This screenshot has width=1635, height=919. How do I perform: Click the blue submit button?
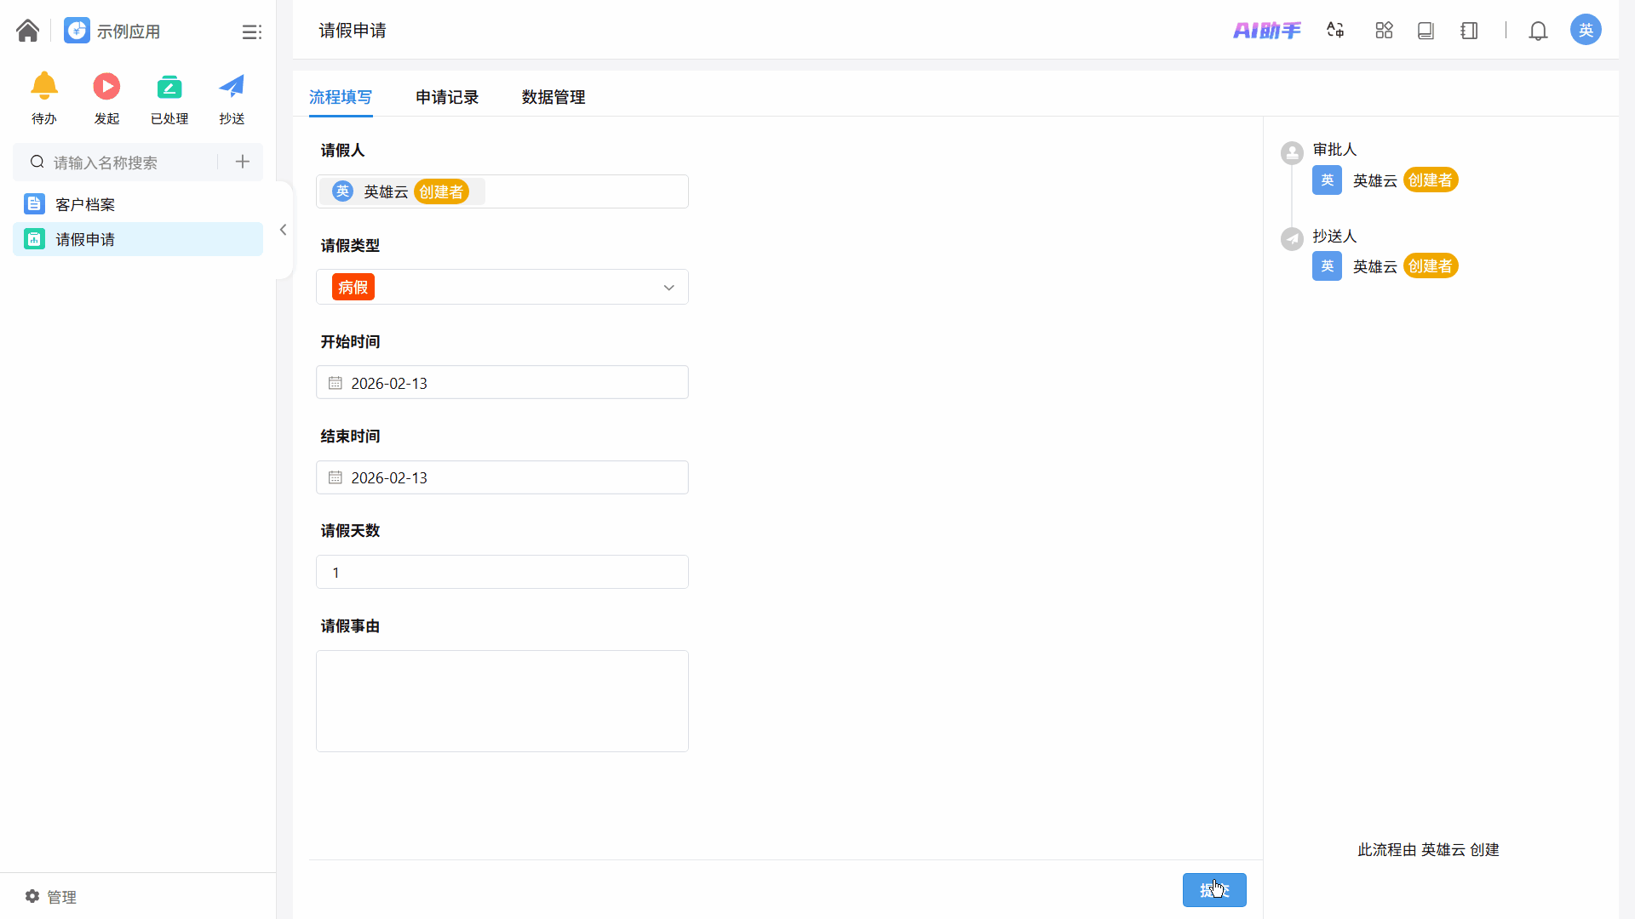point(1213,890)
